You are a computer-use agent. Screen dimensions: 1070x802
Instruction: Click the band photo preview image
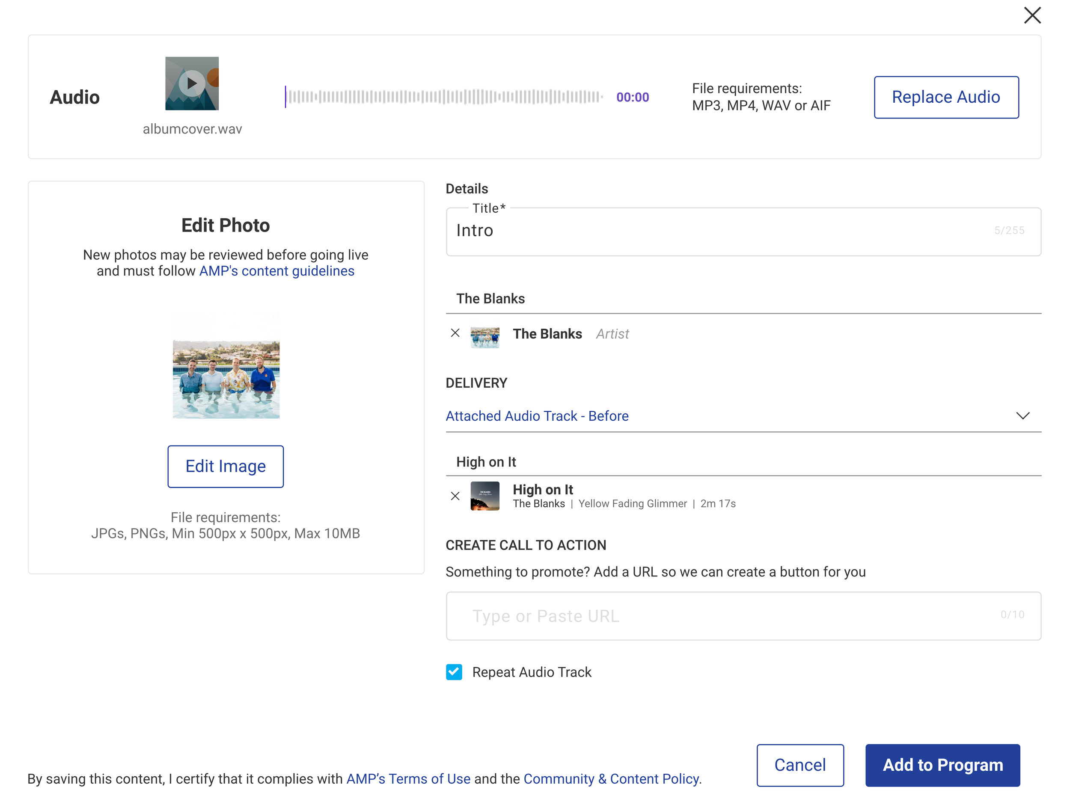click(x=226, y=365)
